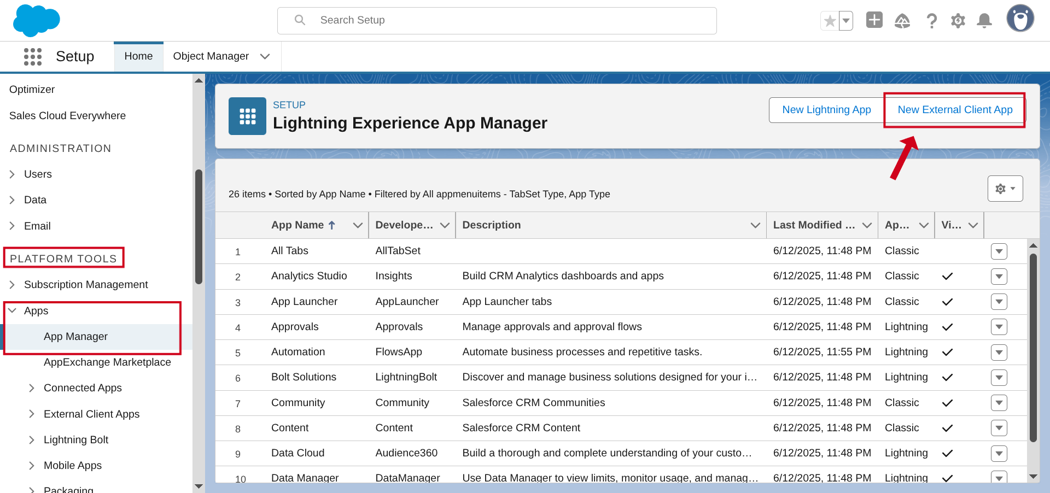The height and width of the screenshot is (493, 1050).
Task: Click the sidebar scroll down arrow
Action: (199, 486)
